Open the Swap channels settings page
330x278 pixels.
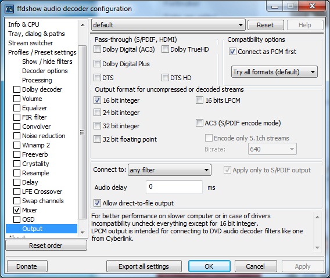[x=43, y=201]
